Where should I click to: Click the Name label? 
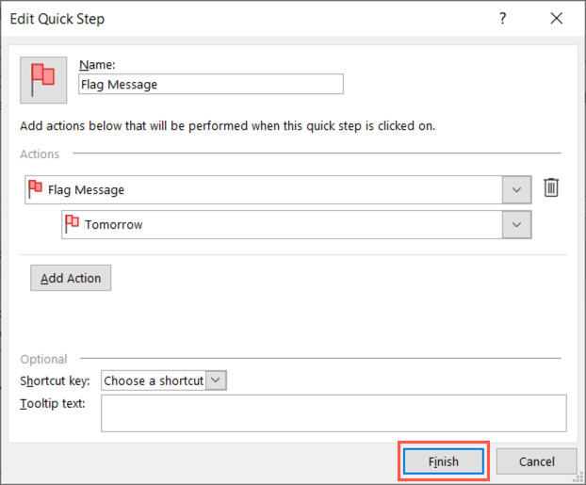96,64
